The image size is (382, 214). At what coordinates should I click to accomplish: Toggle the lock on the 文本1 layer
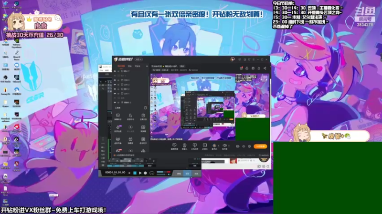click(x=118, y=93)
